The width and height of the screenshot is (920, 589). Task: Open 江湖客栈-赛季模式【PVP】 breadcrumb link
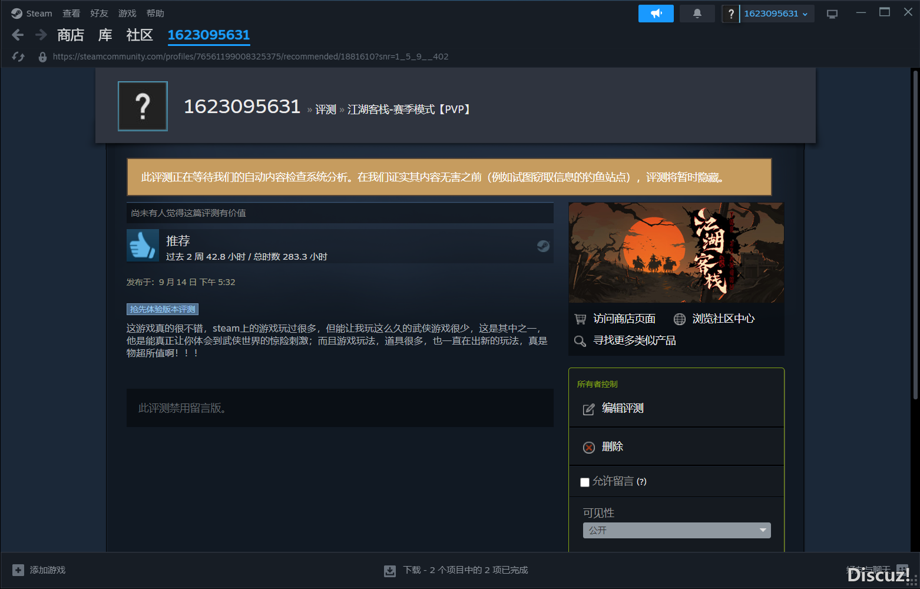click(x=409, y=110)
